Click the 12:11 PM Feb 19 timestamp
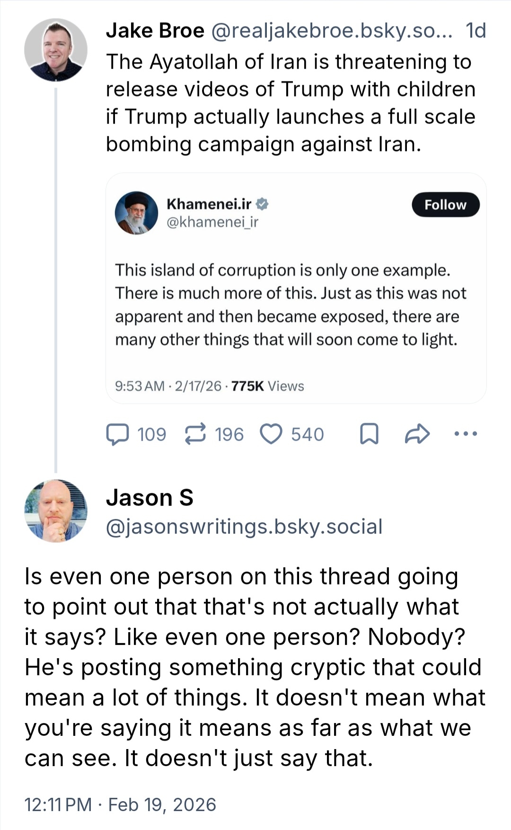Image resolution: width=511 pixels, height=830 pixels. coord(120,804)
